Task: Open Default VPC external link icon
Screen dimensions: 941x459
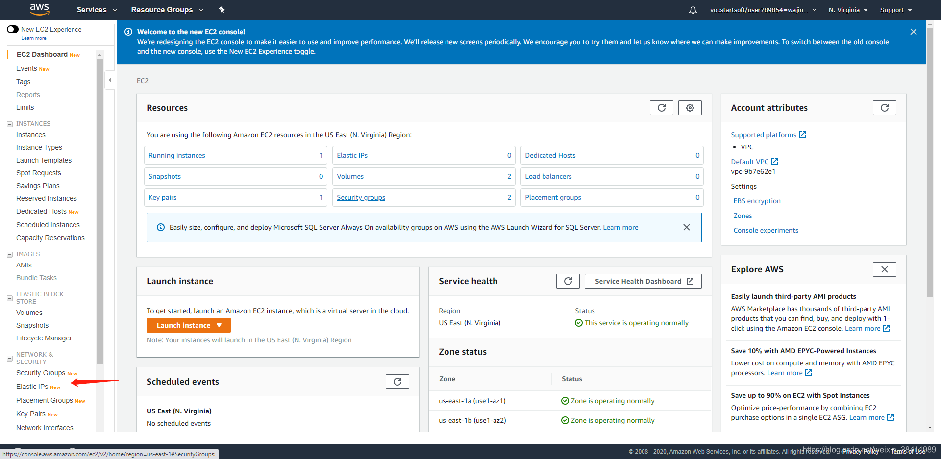Action: click(x=774, y=162)
